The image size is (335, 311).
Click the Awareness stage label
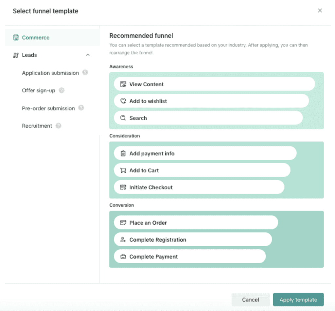(121, 67)
